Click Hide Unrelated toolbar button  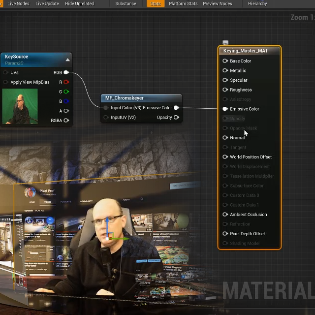point(79,3)
